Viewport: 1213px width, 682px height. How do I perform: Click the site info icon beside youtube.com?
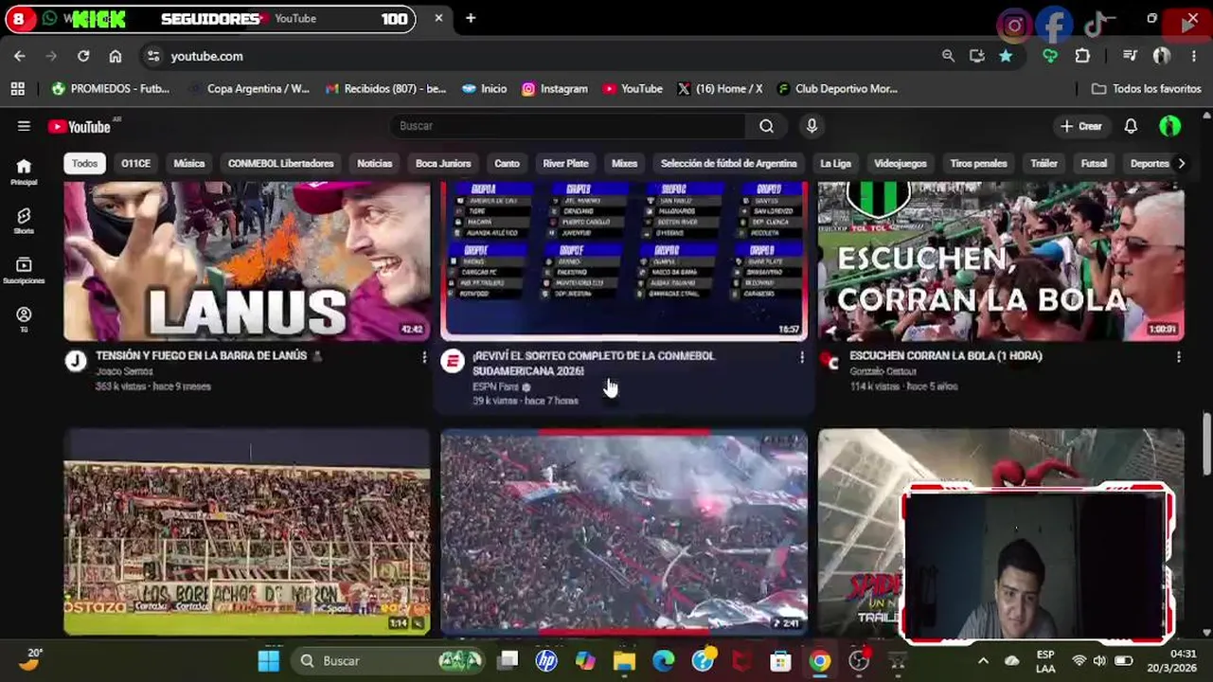click(153, 56)
